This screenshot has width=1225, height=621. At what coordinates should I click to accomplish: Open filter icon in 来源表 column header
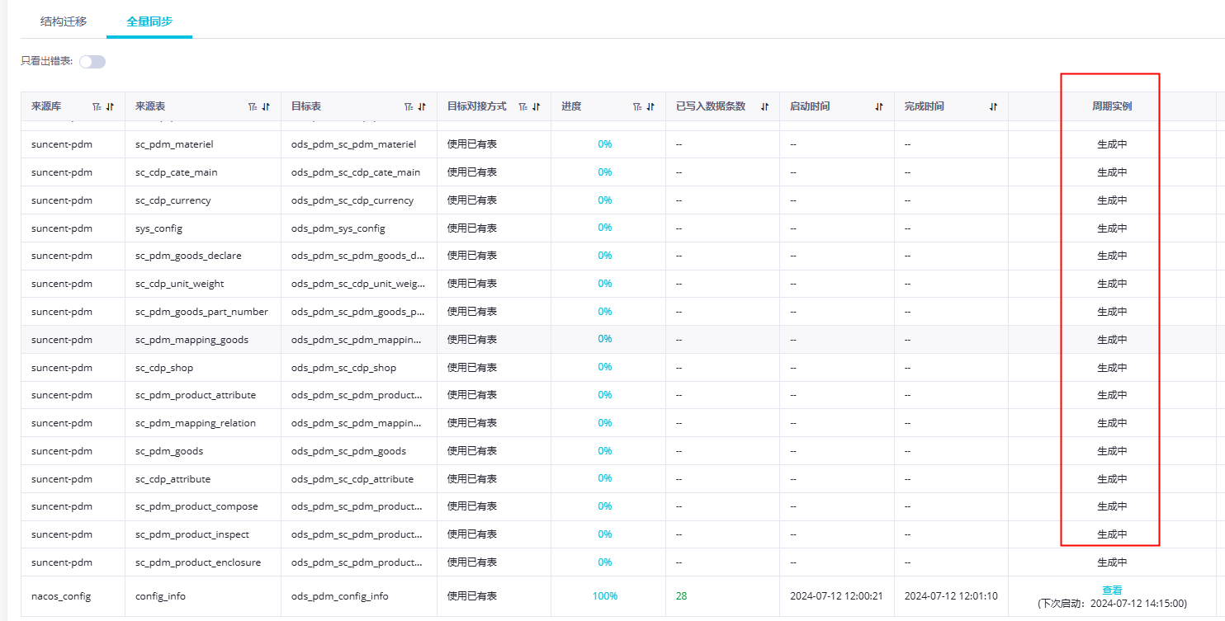[253, 106]
